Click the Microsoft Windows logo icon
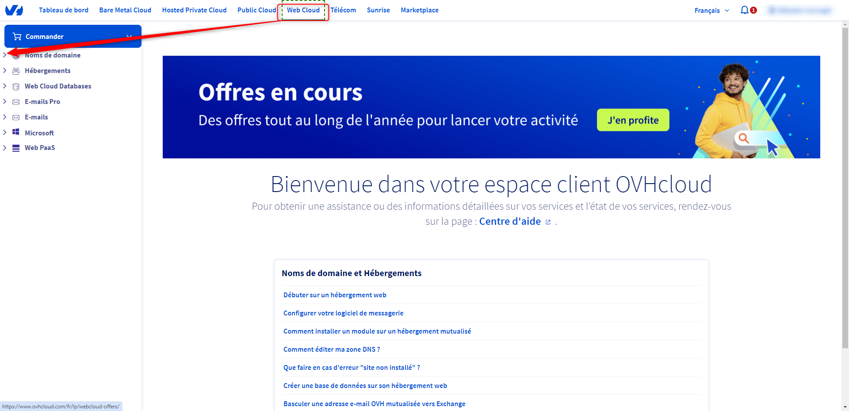Viewport: 849px width, 411px height. click(16, 132)
